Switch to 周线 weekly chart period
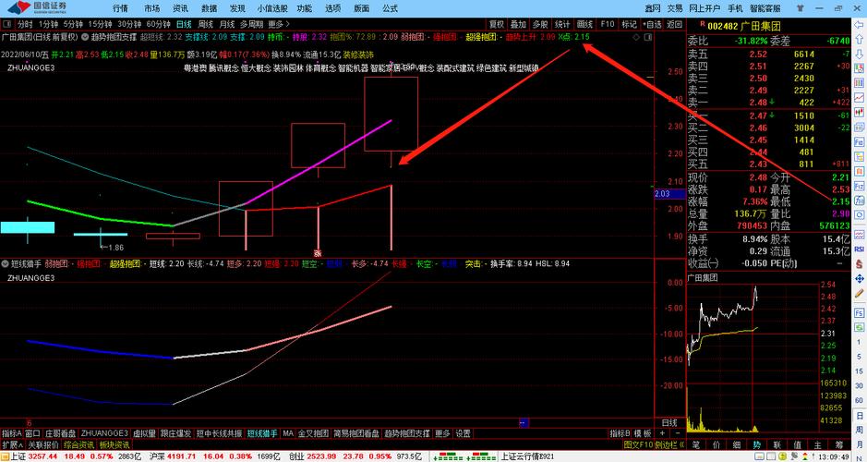The height and width of the screenshot is (462, 867). point(205,24)
